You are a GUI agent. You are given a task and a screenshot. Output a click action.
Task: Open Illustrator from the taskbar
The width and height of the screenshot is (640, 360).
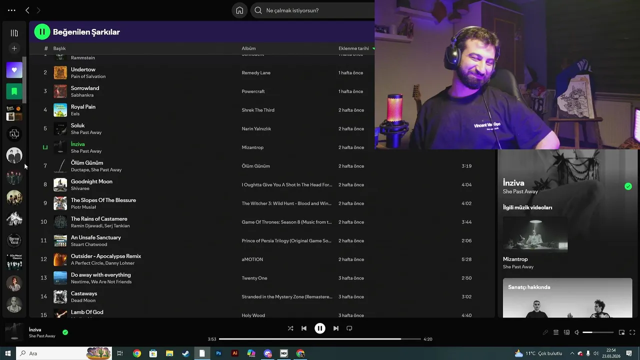coord(235,353)
